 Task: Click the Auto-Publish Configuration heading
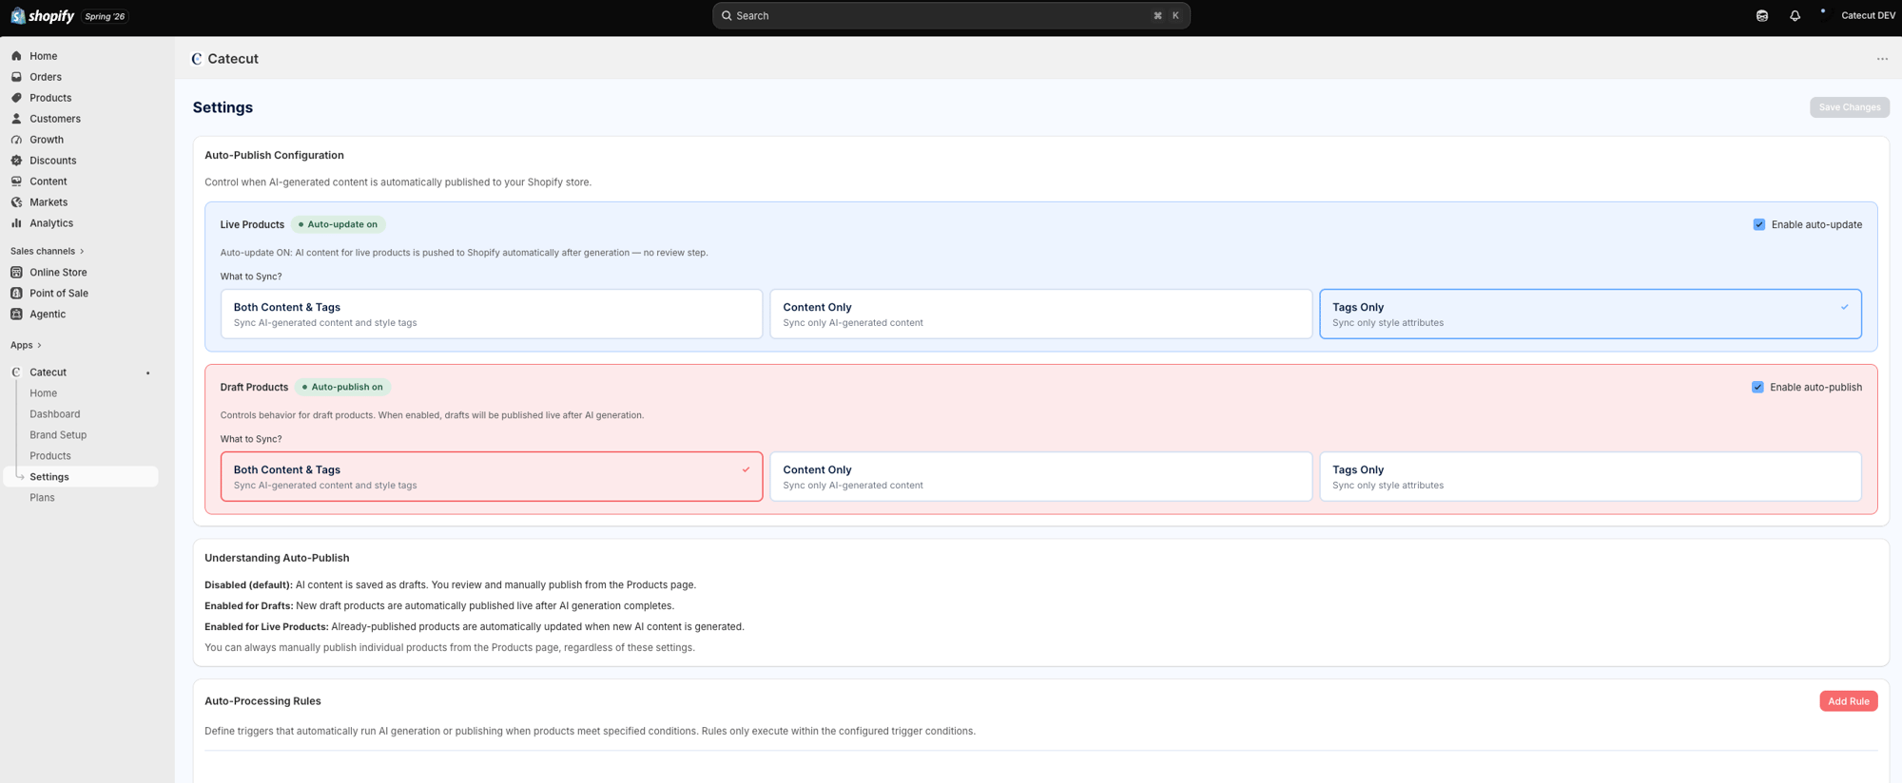click(x=274, y=155)
